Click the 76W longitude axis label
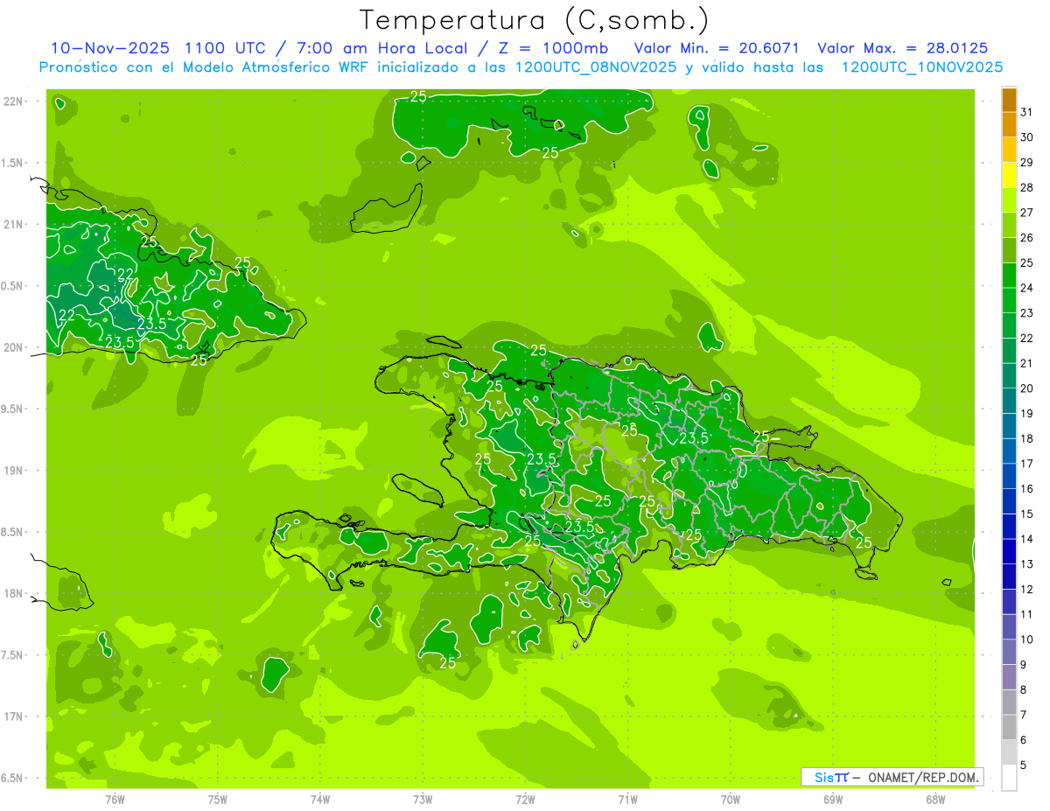The height and width of the screenshot is (811, 1050). click(x=115, y=799)
